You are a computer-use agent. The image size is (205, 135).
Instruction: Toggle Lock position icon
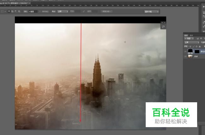(196, 47)
